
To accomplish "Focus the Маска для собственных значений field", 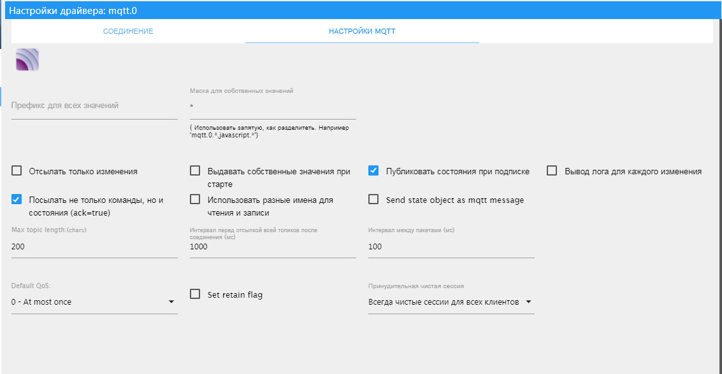I will click(273, 106).
